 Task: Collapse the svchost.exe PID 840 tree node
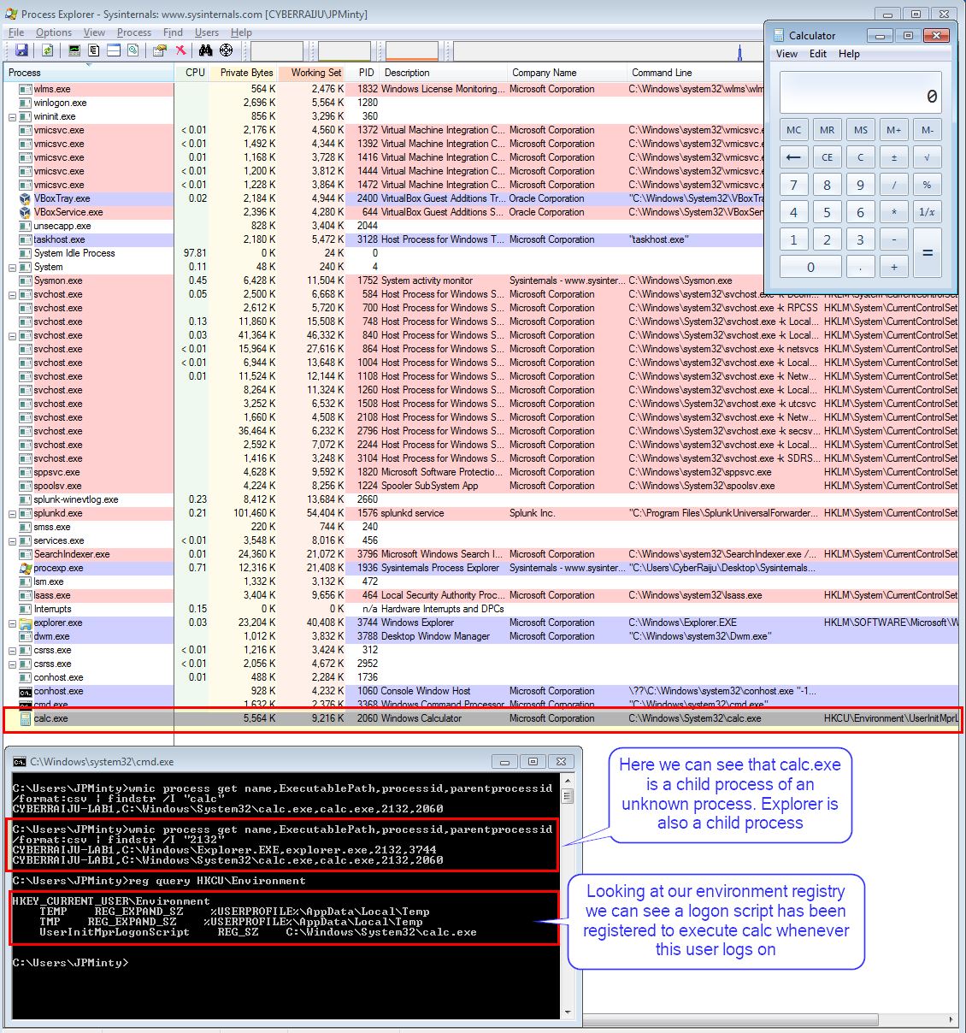tap(13, 335)
